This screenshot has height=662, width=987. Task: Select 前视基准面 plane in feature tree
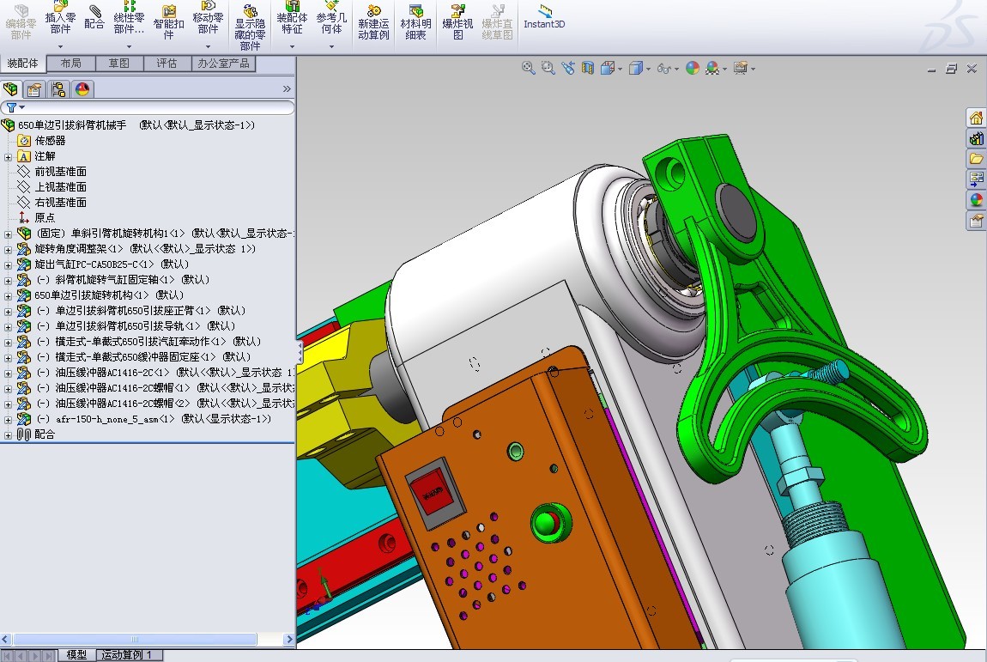click(x=60, y=172)
